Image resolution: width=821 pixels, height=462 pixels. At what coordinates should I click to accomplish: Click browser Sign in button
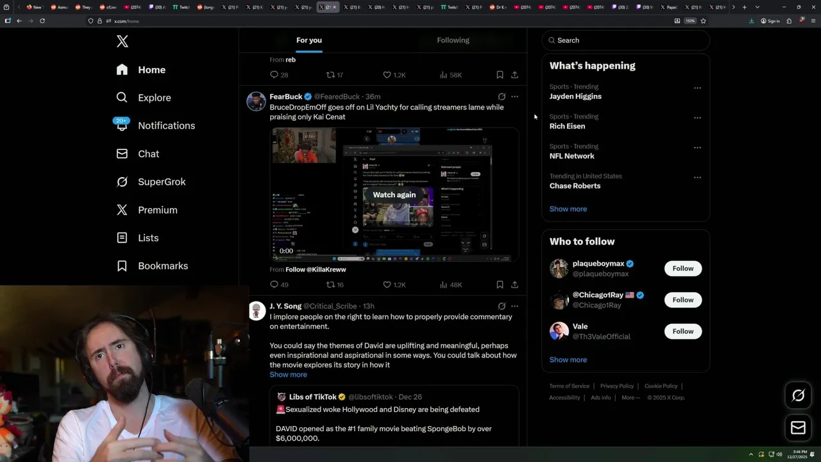click(770, 21)
